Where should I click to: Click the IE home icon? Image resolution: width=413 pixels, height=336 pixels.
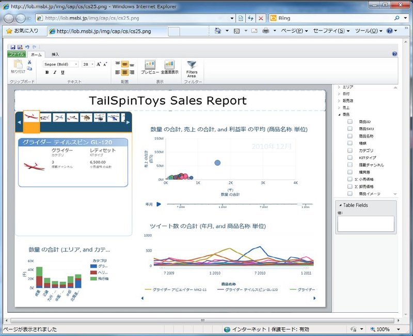tap(218, 31)
